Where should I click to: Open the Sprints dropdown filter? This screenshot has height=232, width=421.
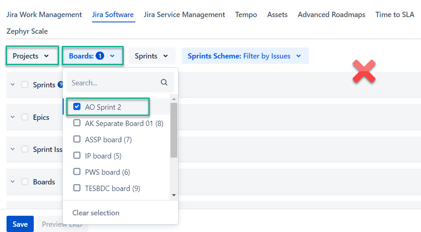152,56
